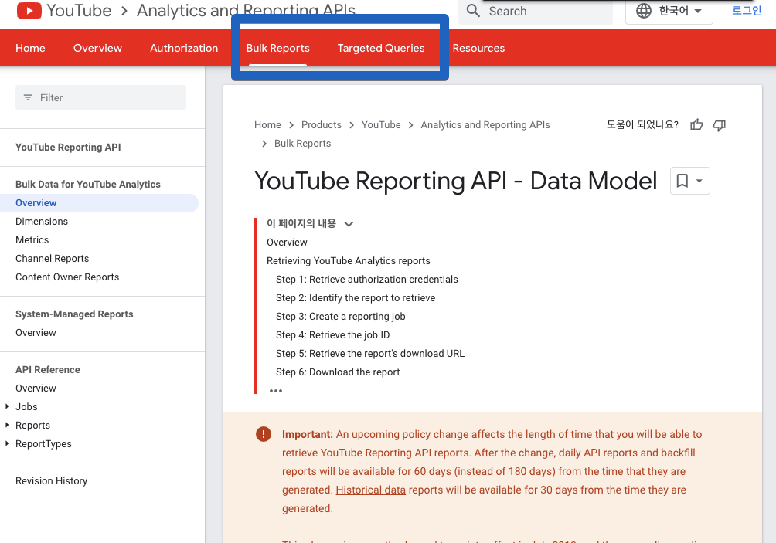Jump to Step 4: Retrieve the job ID
This screenshot has width=776, height=543.
pyautogui.click(x=332, y=334)
